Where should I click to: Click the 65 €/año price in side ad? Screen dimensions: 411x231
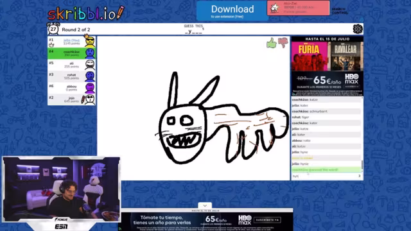pos(327,80)
